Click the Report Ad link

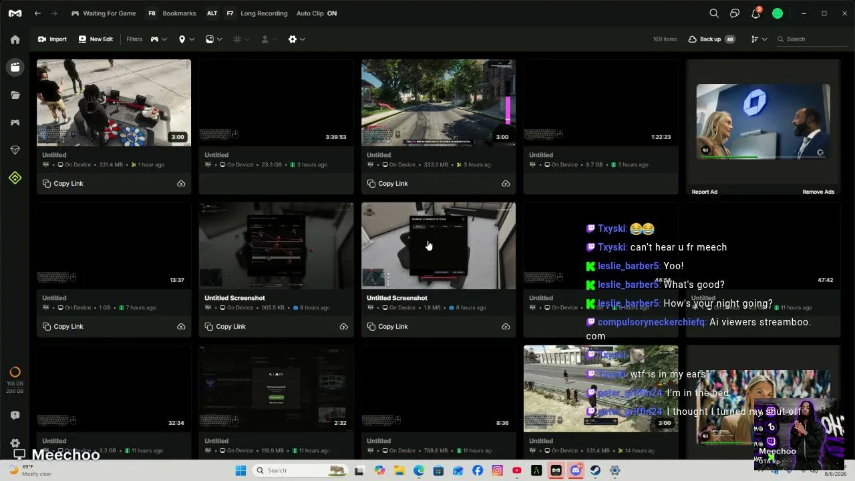(x=704, y=192)
